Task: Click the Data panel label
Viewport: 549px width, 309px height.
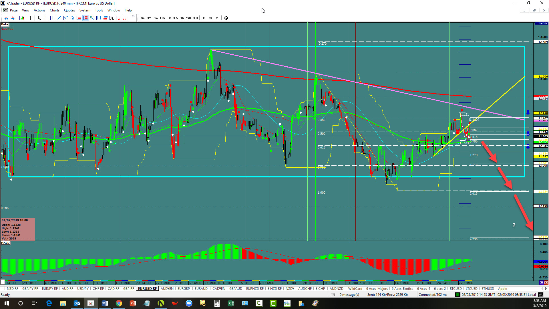Action: [x=5, y=24]
